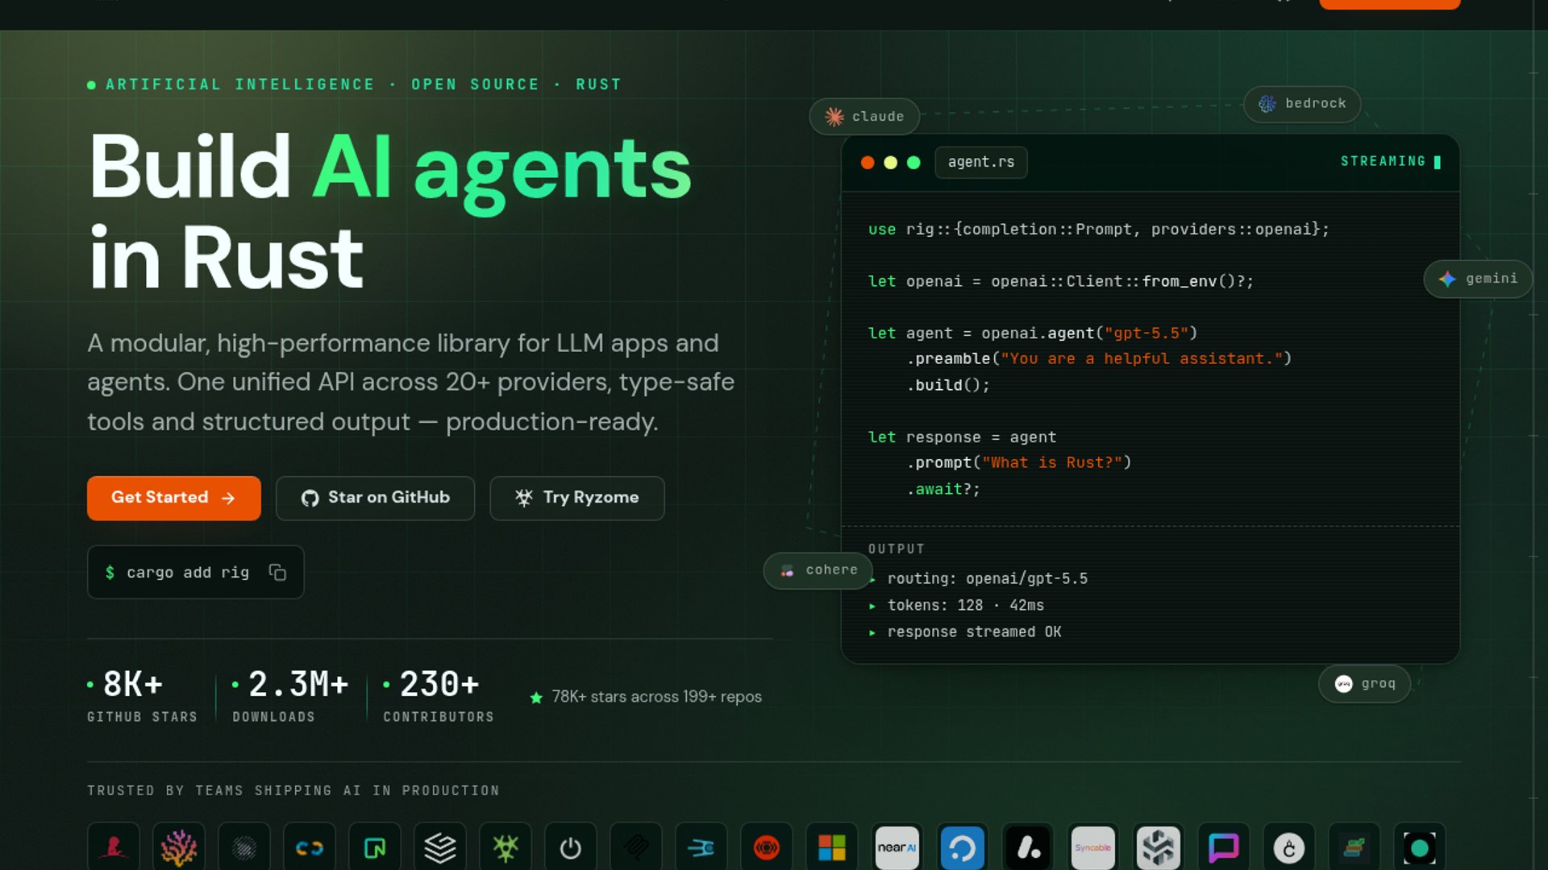The image size is (1548, 870).
Task: Click the "2.3M+" downloads stat
Action: 298,685
